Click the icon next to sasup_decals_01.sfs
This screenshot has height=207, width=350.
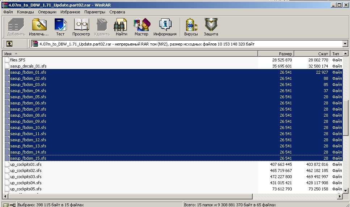(x=7, y=66)
